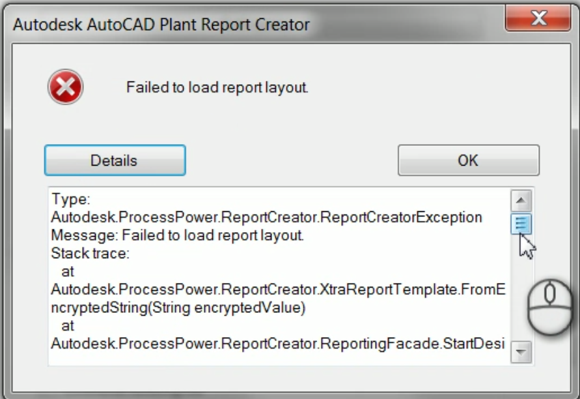Click the ReportCreatorException text line
The image size is (580, 399).
266,217
